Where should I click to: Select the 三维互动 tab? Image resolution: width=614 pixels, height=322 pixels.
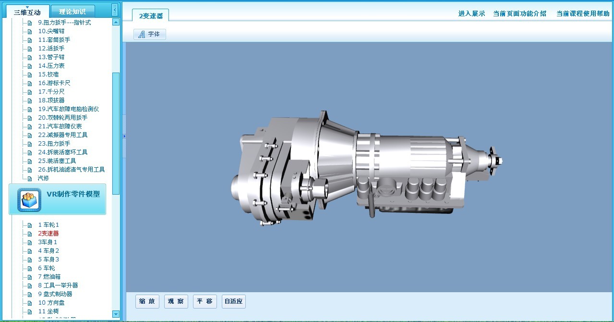click(27, 12)
